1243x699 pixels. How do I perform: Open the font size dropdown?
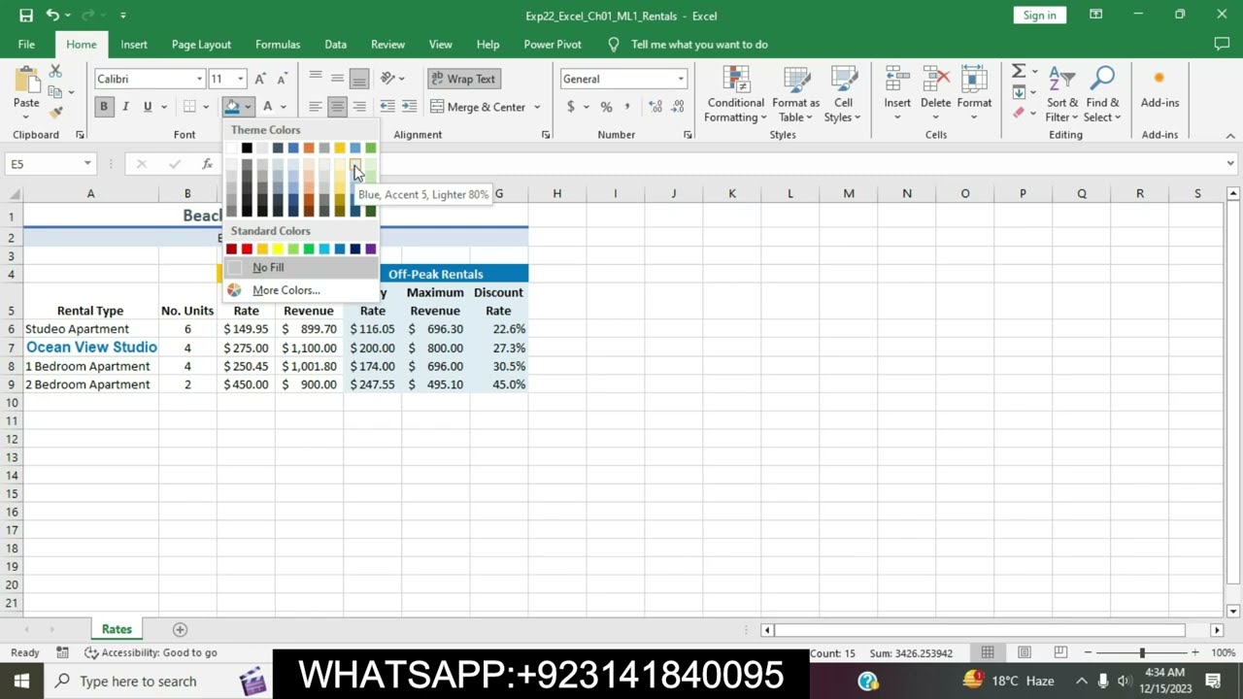(x=240, y=79)
